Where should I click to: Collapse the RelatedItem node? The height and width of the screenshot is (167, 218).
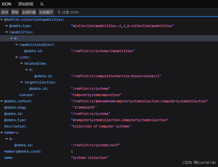(x=22, y=64)
